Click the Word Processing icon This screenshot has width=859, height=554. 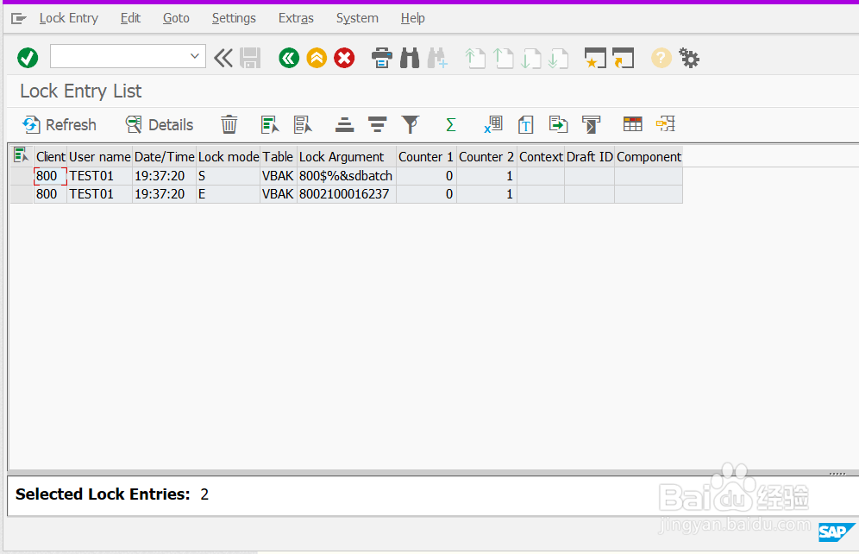click(525, 124)
